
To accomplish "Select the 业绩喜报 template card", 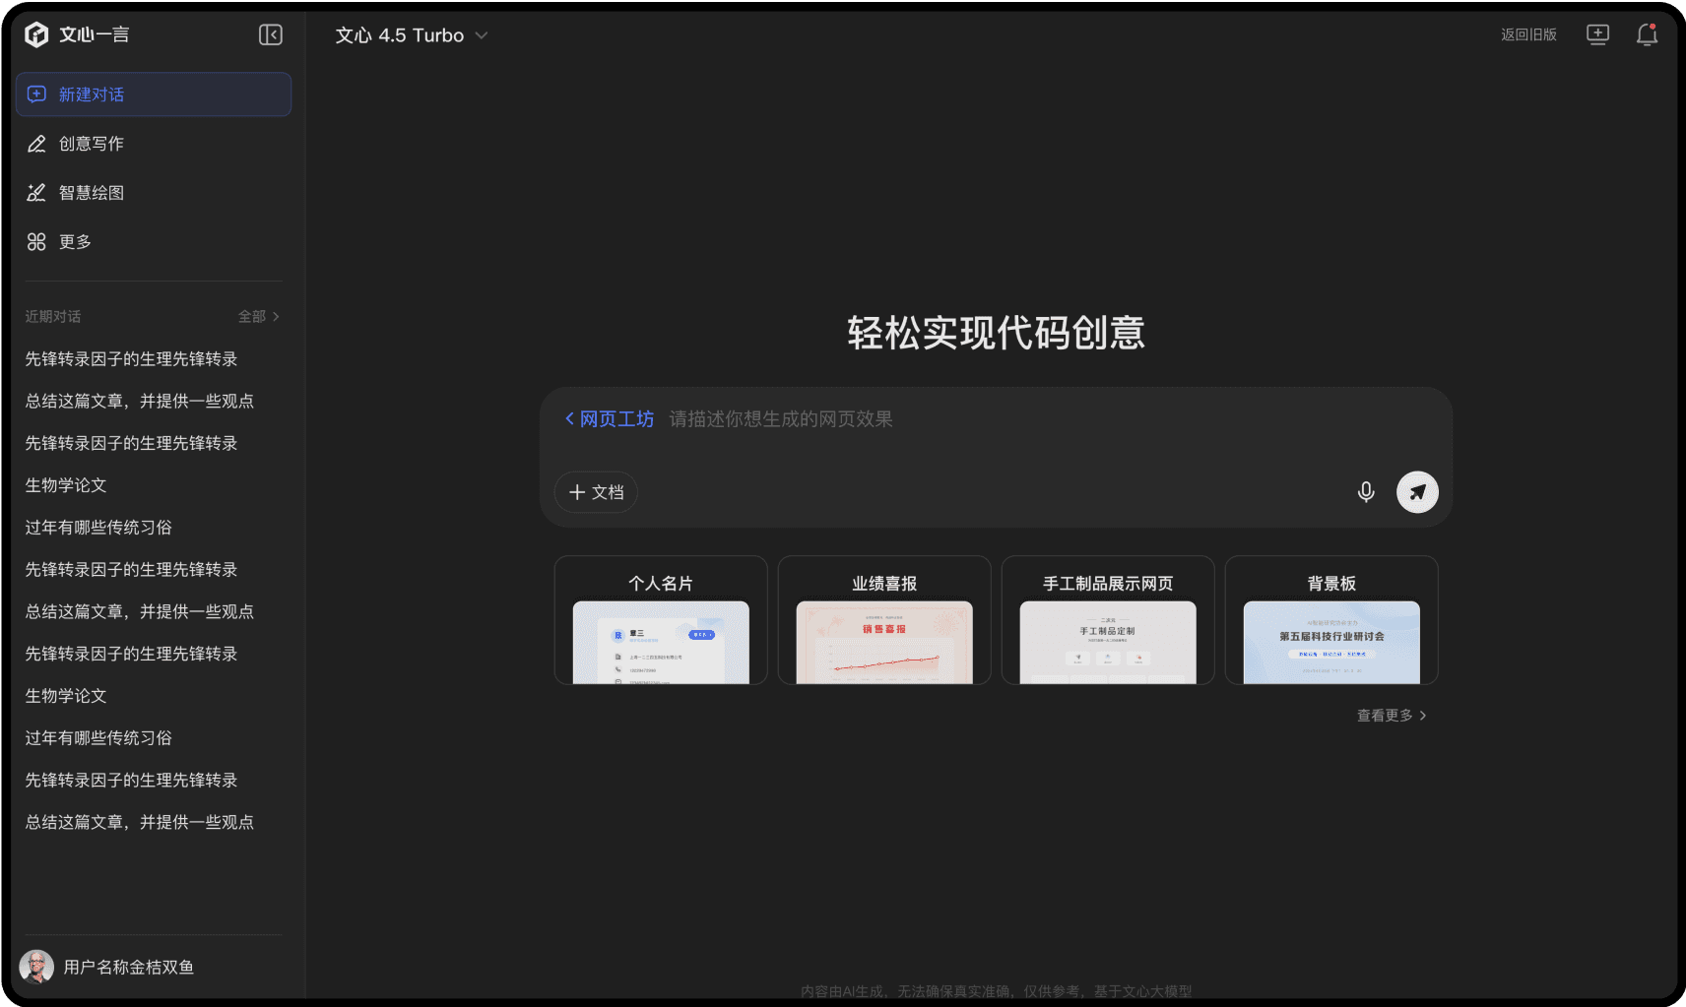I will [x=884, y=620].
